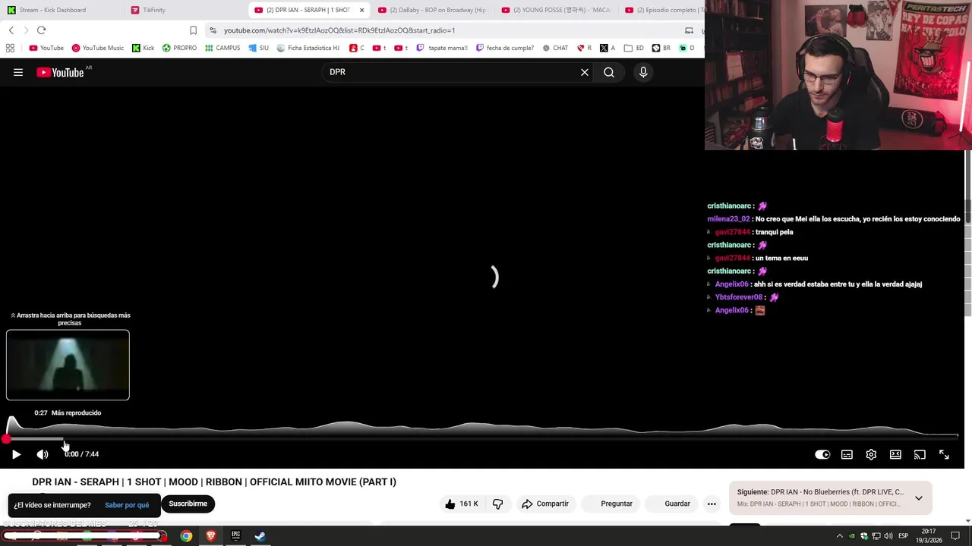This screenshot has width=972, height=546.
Task: Play the DPR IAN video
Action: pos(16,454)
